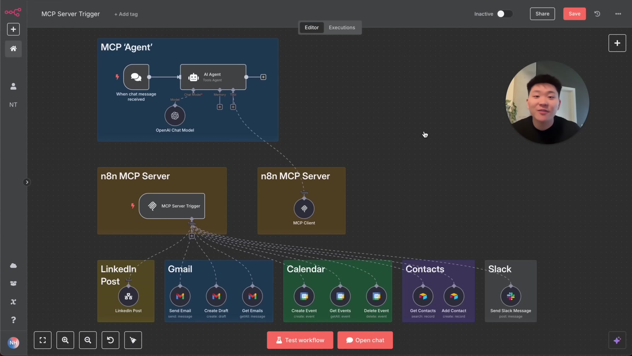The image size is (632, 356).
Task: Click the Open chat button
Action: [x=365, y=340]
